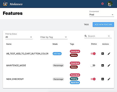This screenshot has height=92, width=117.
Task: Clear search with the X icon
Action: (109, 36)
